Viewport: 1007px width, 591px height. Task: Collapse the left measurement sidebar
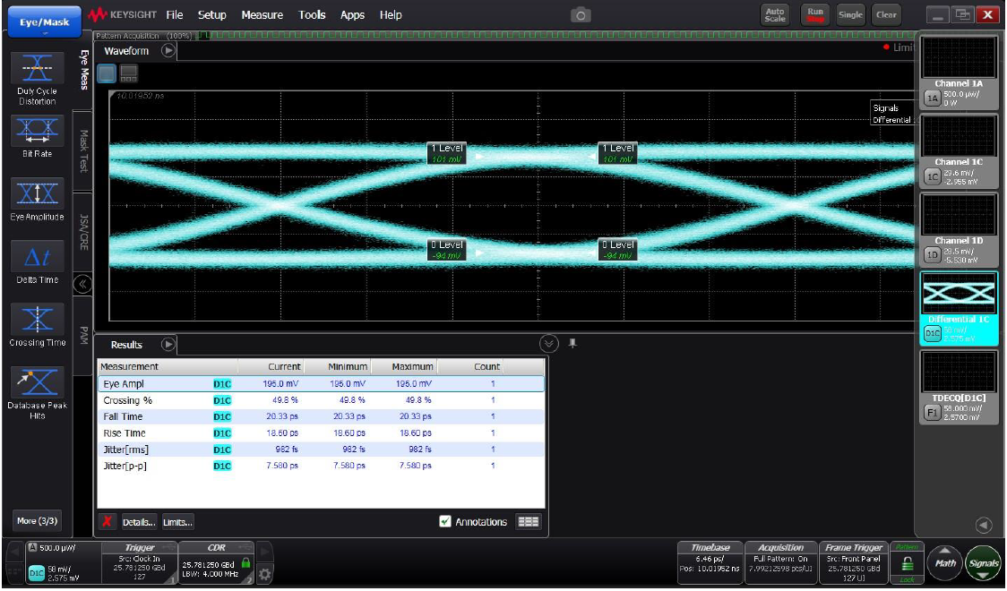(82, 285)
